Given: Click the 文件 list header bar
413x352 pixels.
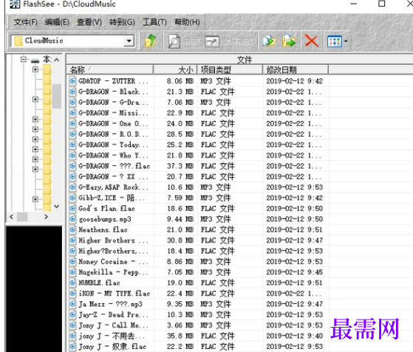Looking at the screenshot, I should point(239,60).
